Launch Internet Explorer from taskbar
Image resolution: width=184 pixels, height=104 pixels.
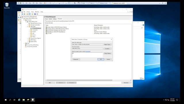[19, 100]
